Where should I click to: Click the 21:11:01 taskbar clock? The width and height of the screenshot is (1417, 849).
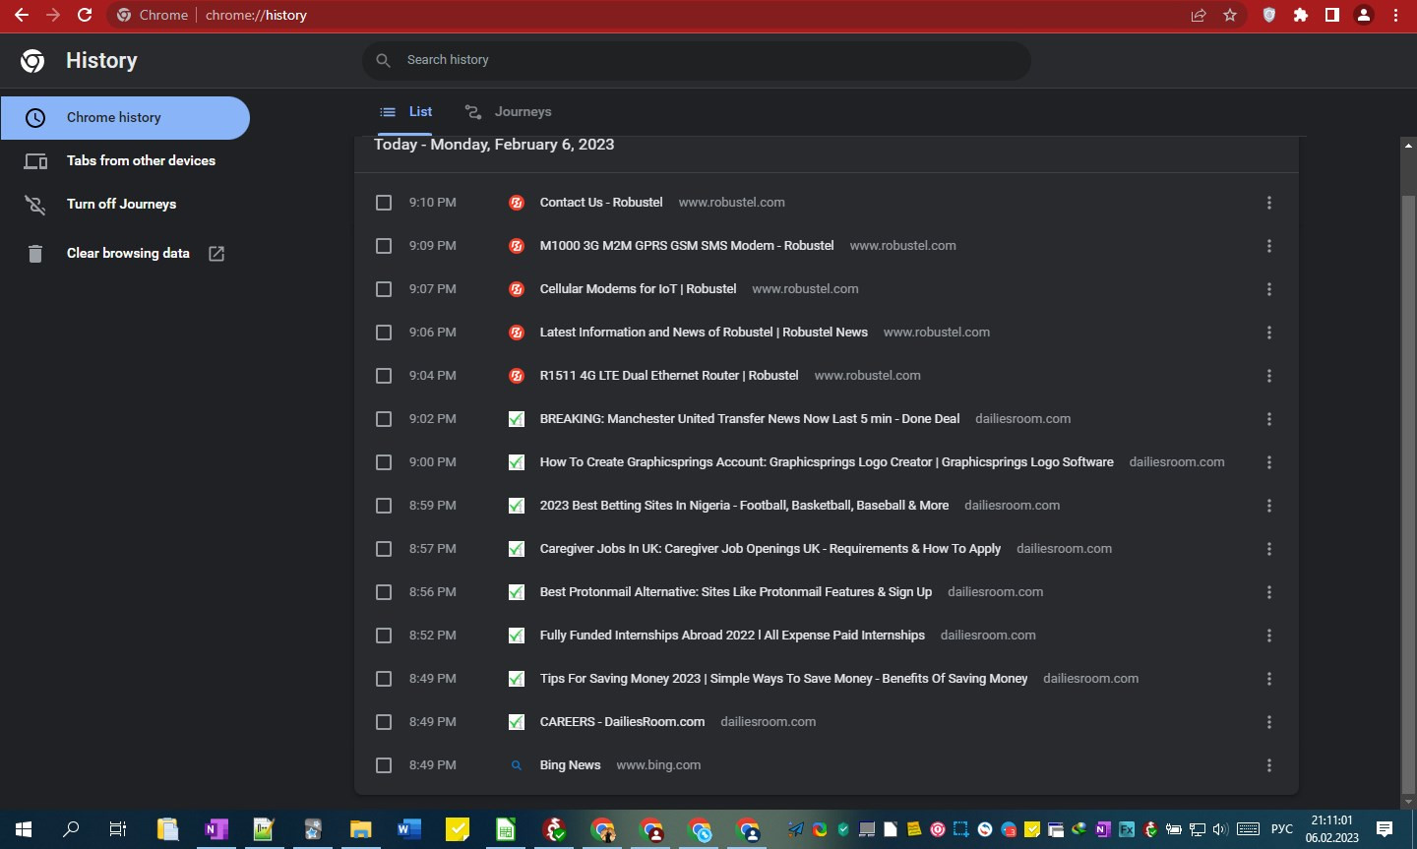(x=1332, y=829)
